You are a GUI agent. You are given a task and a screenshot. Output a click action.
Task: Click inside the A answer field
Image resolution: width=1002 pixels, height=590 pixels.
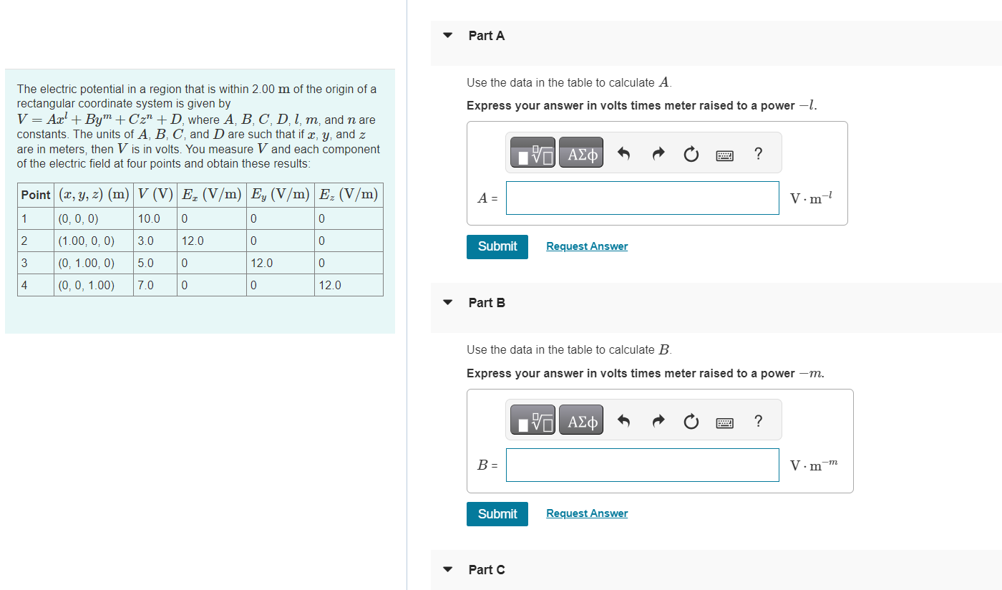coord(642,198)
